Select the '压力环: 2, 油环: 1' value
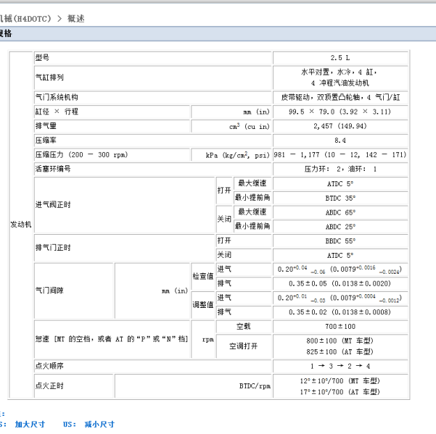The image size is (436, 434). (340, 169)
